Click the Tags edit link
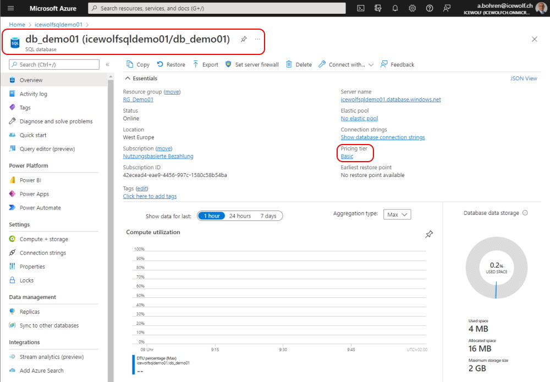The width and height of the screenshot is (550, 382). [142, 189]
